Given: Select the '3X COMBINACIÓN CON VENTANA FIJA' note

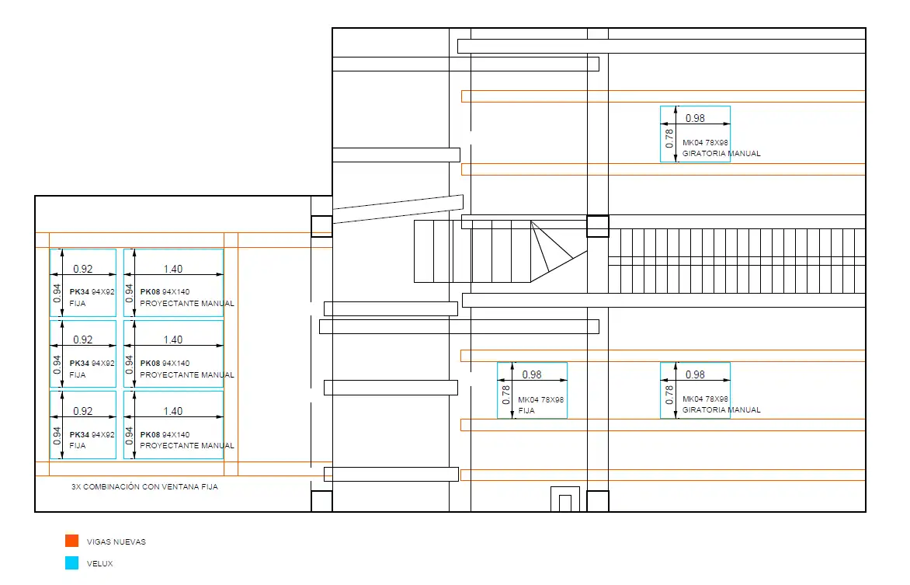Looking at the screenshot, I should [144, 487].
